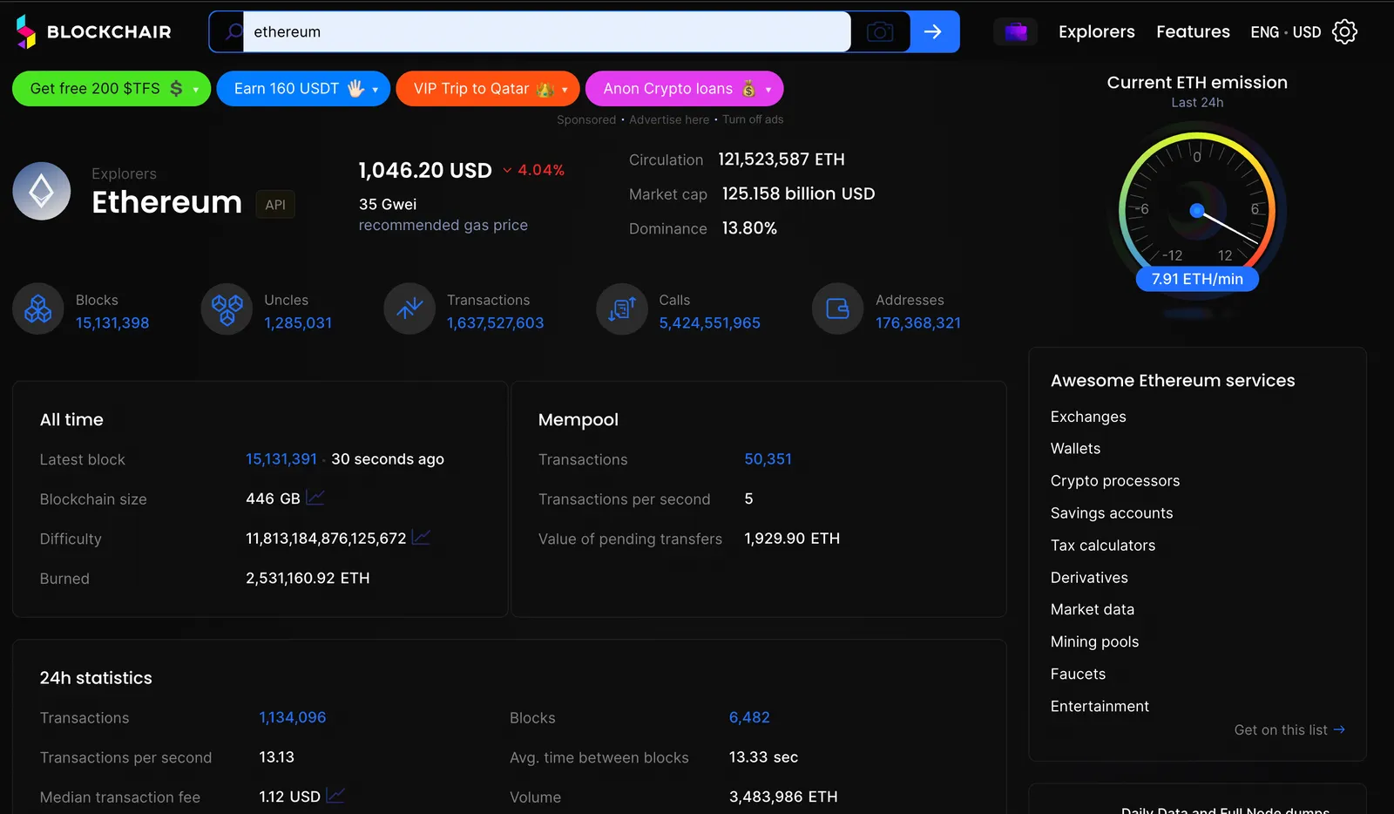Open Savings accounts category
Image resolution: width=1394 pixels, height=814 pixels.
point(1112,513)
